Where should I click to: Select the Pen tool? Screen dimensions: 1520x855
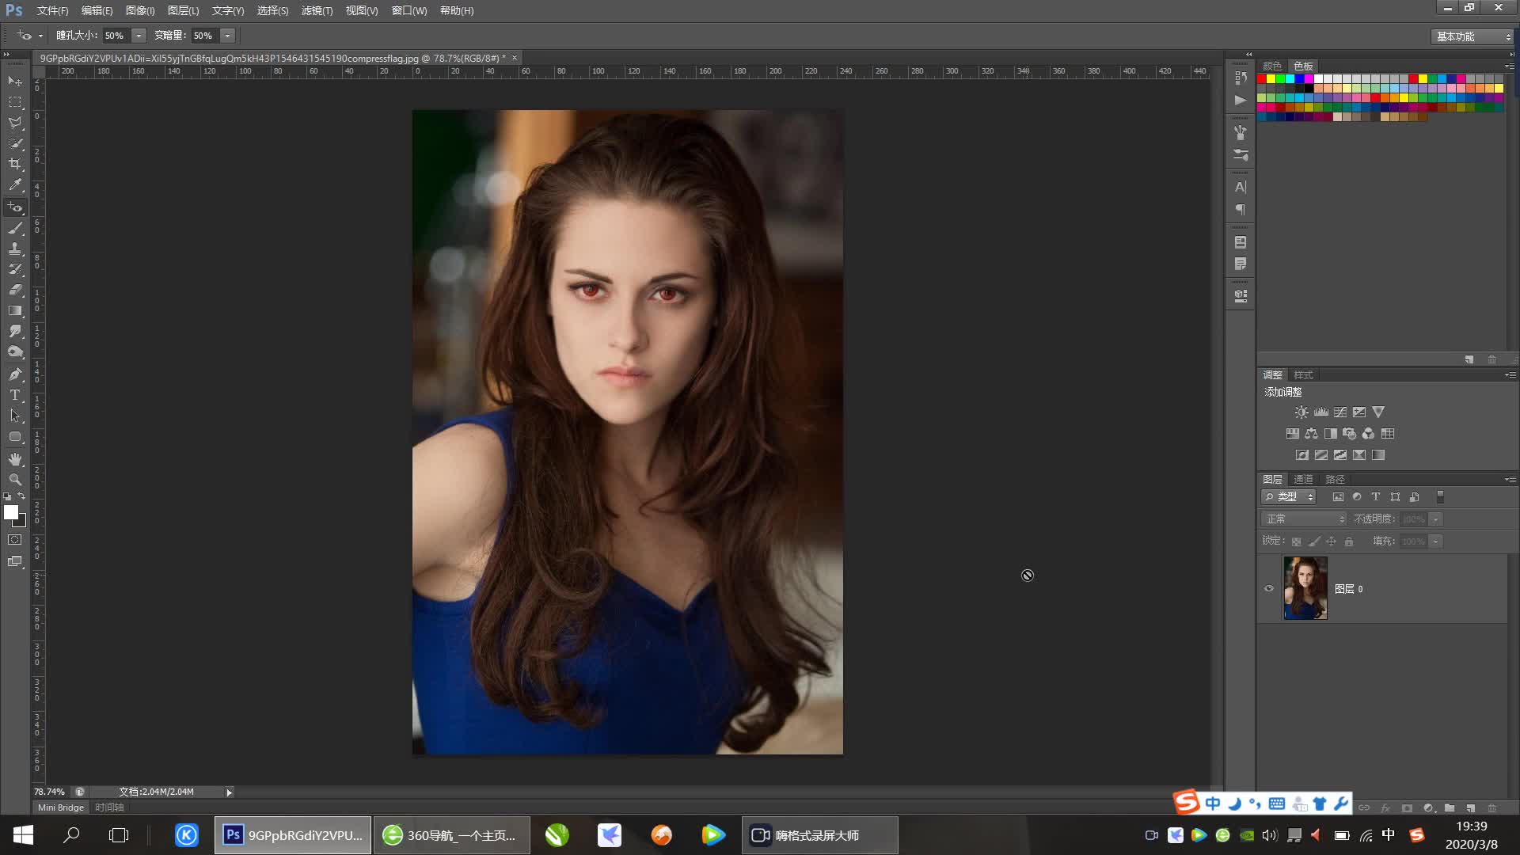[15, 374]
